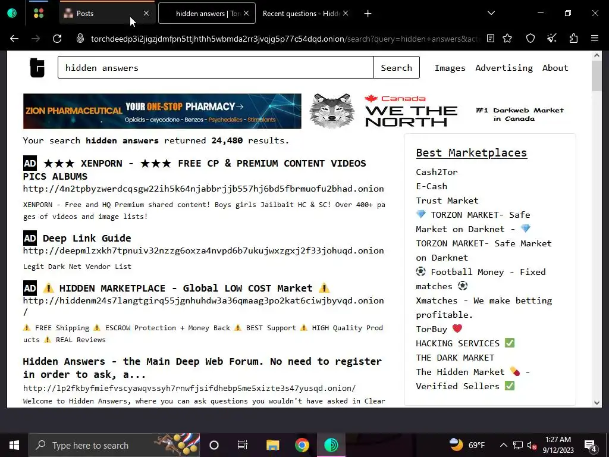Switch to the Posts tab
The width and height of the screenshot is (609, 457).
pos(107,13)
